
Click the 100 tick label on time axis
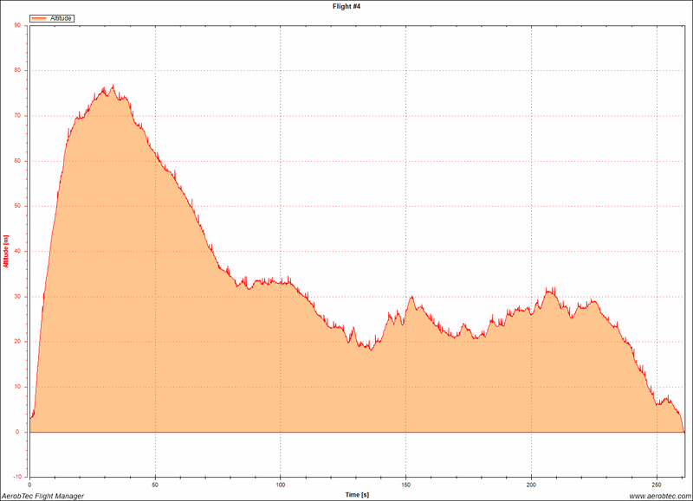pyautogui.click(x=280, y=485)
